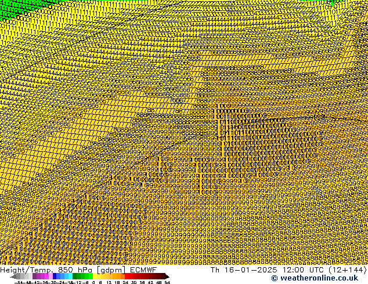
Task: Click the bright red swatch above 24
Action: (x=127, y=276)
